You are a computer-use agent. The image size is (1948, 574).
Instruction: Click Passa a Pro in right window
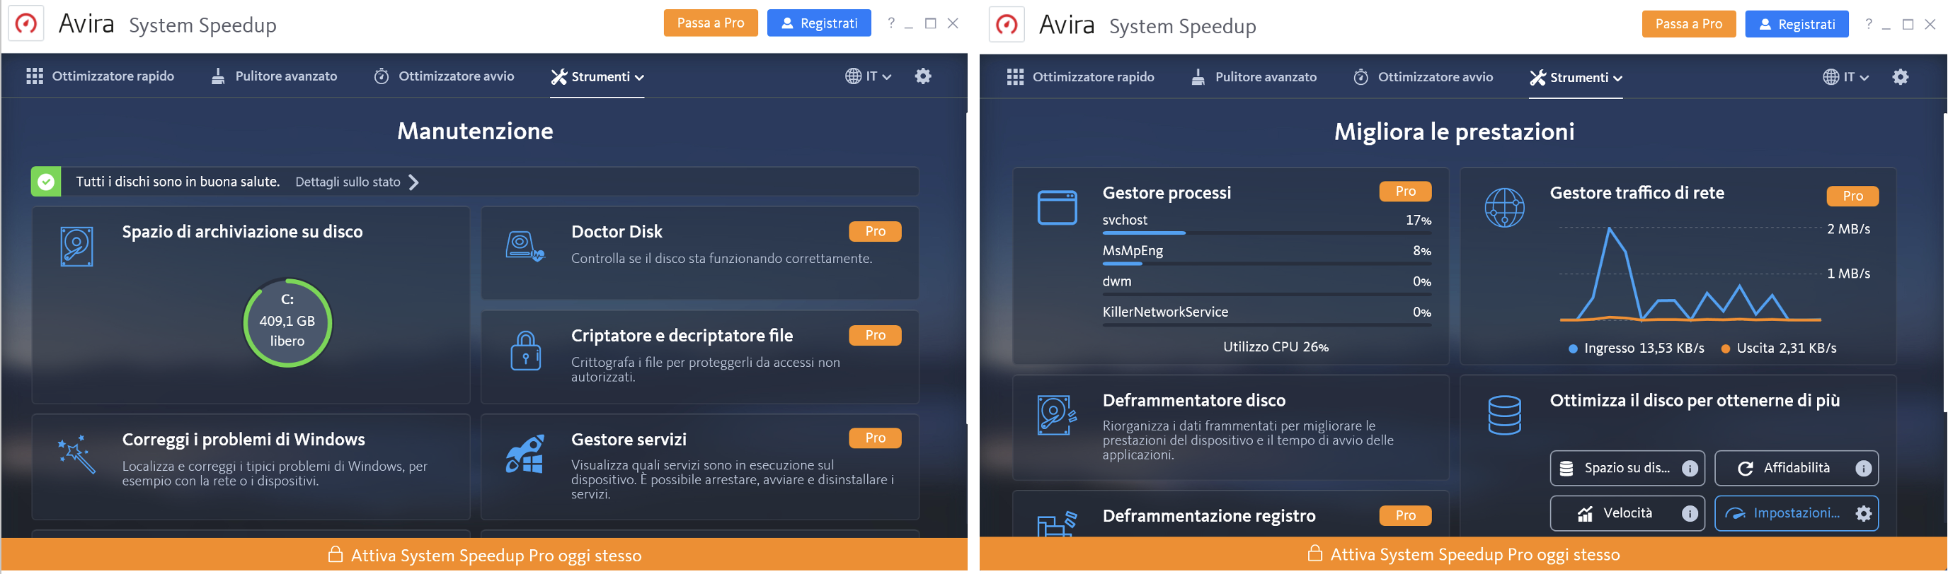1689,24
